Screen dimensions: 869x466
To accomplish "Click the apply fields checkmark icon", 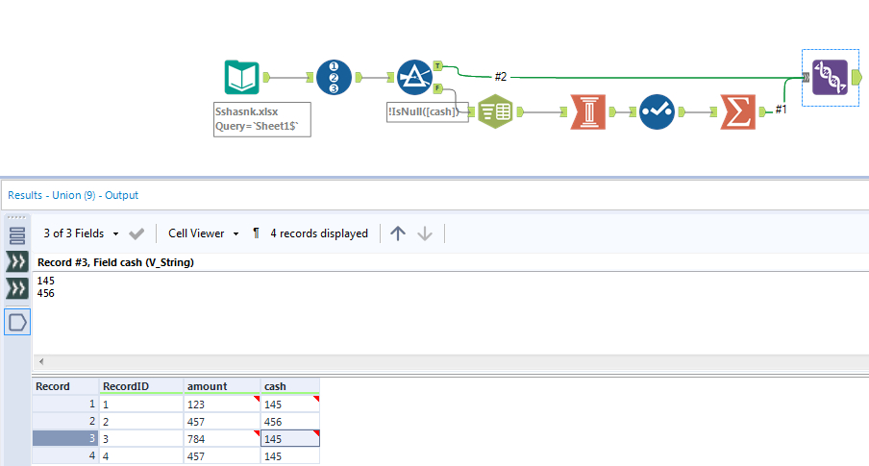I will 137,233.
